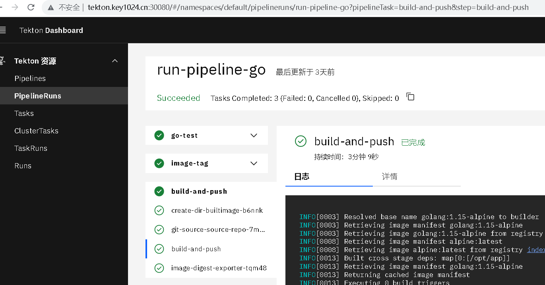Expand the image-tag task chevron
The image size is (545, 285).
pos(254,163)
